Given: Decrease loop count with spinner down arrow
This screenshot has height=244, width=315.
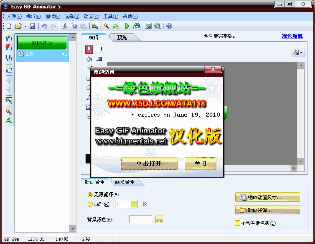Looking at the screenshot, I should coord(134,206).
